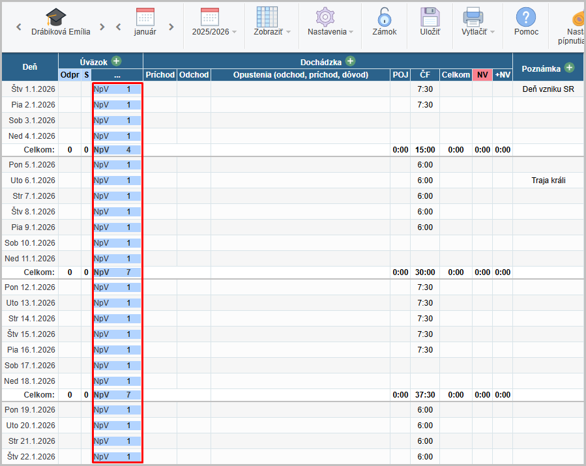Screen dimensions: 586x466
Task: Click the green plus next to Úväzok
Action: [x=116, y=61]
